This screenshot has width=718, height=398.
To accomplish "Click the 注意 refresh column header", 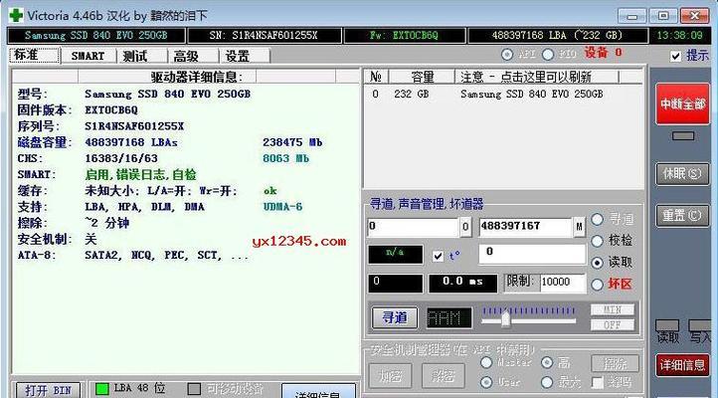I will (536, 77).
